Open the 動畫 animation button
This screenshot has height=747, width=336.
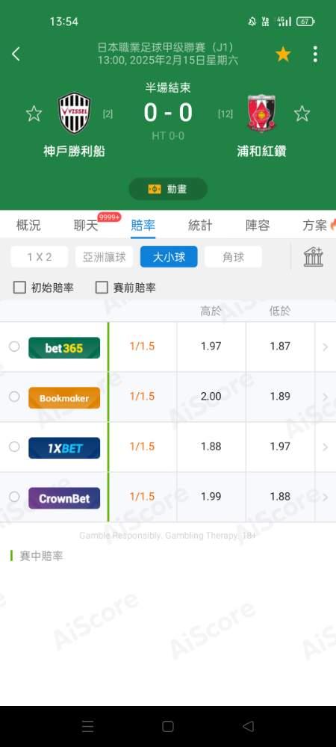coord(168,189)
